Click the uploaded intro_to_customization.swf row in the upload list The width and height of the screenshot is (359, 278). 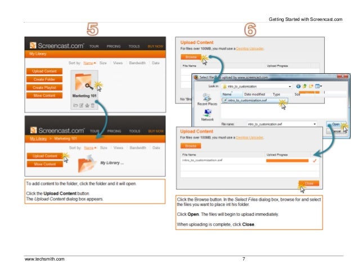point(250,161)
